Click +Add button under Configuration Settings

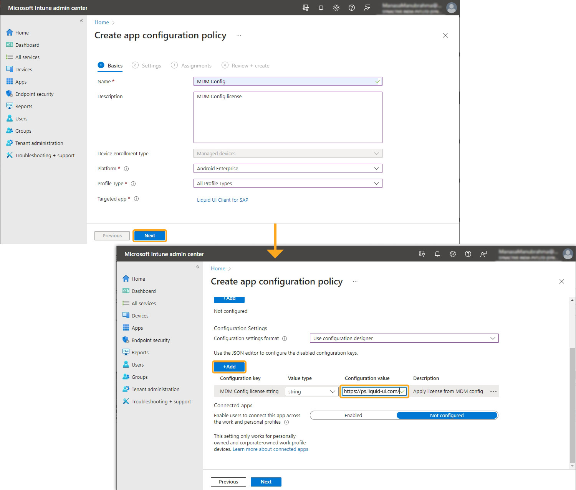click(x=229, y=367)
